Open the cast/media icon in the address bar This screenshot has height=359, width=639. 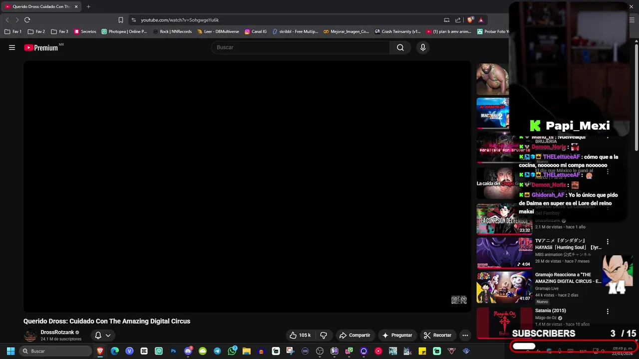click(x=447, y=20)
